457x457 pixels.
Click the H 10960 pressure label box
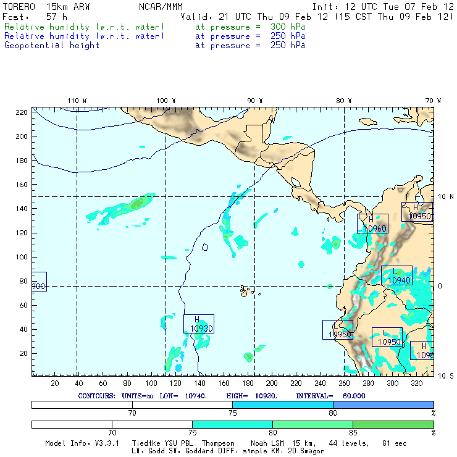[x=372, y=224]
